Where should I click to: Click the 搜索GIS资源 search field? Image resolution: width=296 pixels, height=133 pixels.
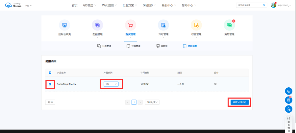[249, 6]
